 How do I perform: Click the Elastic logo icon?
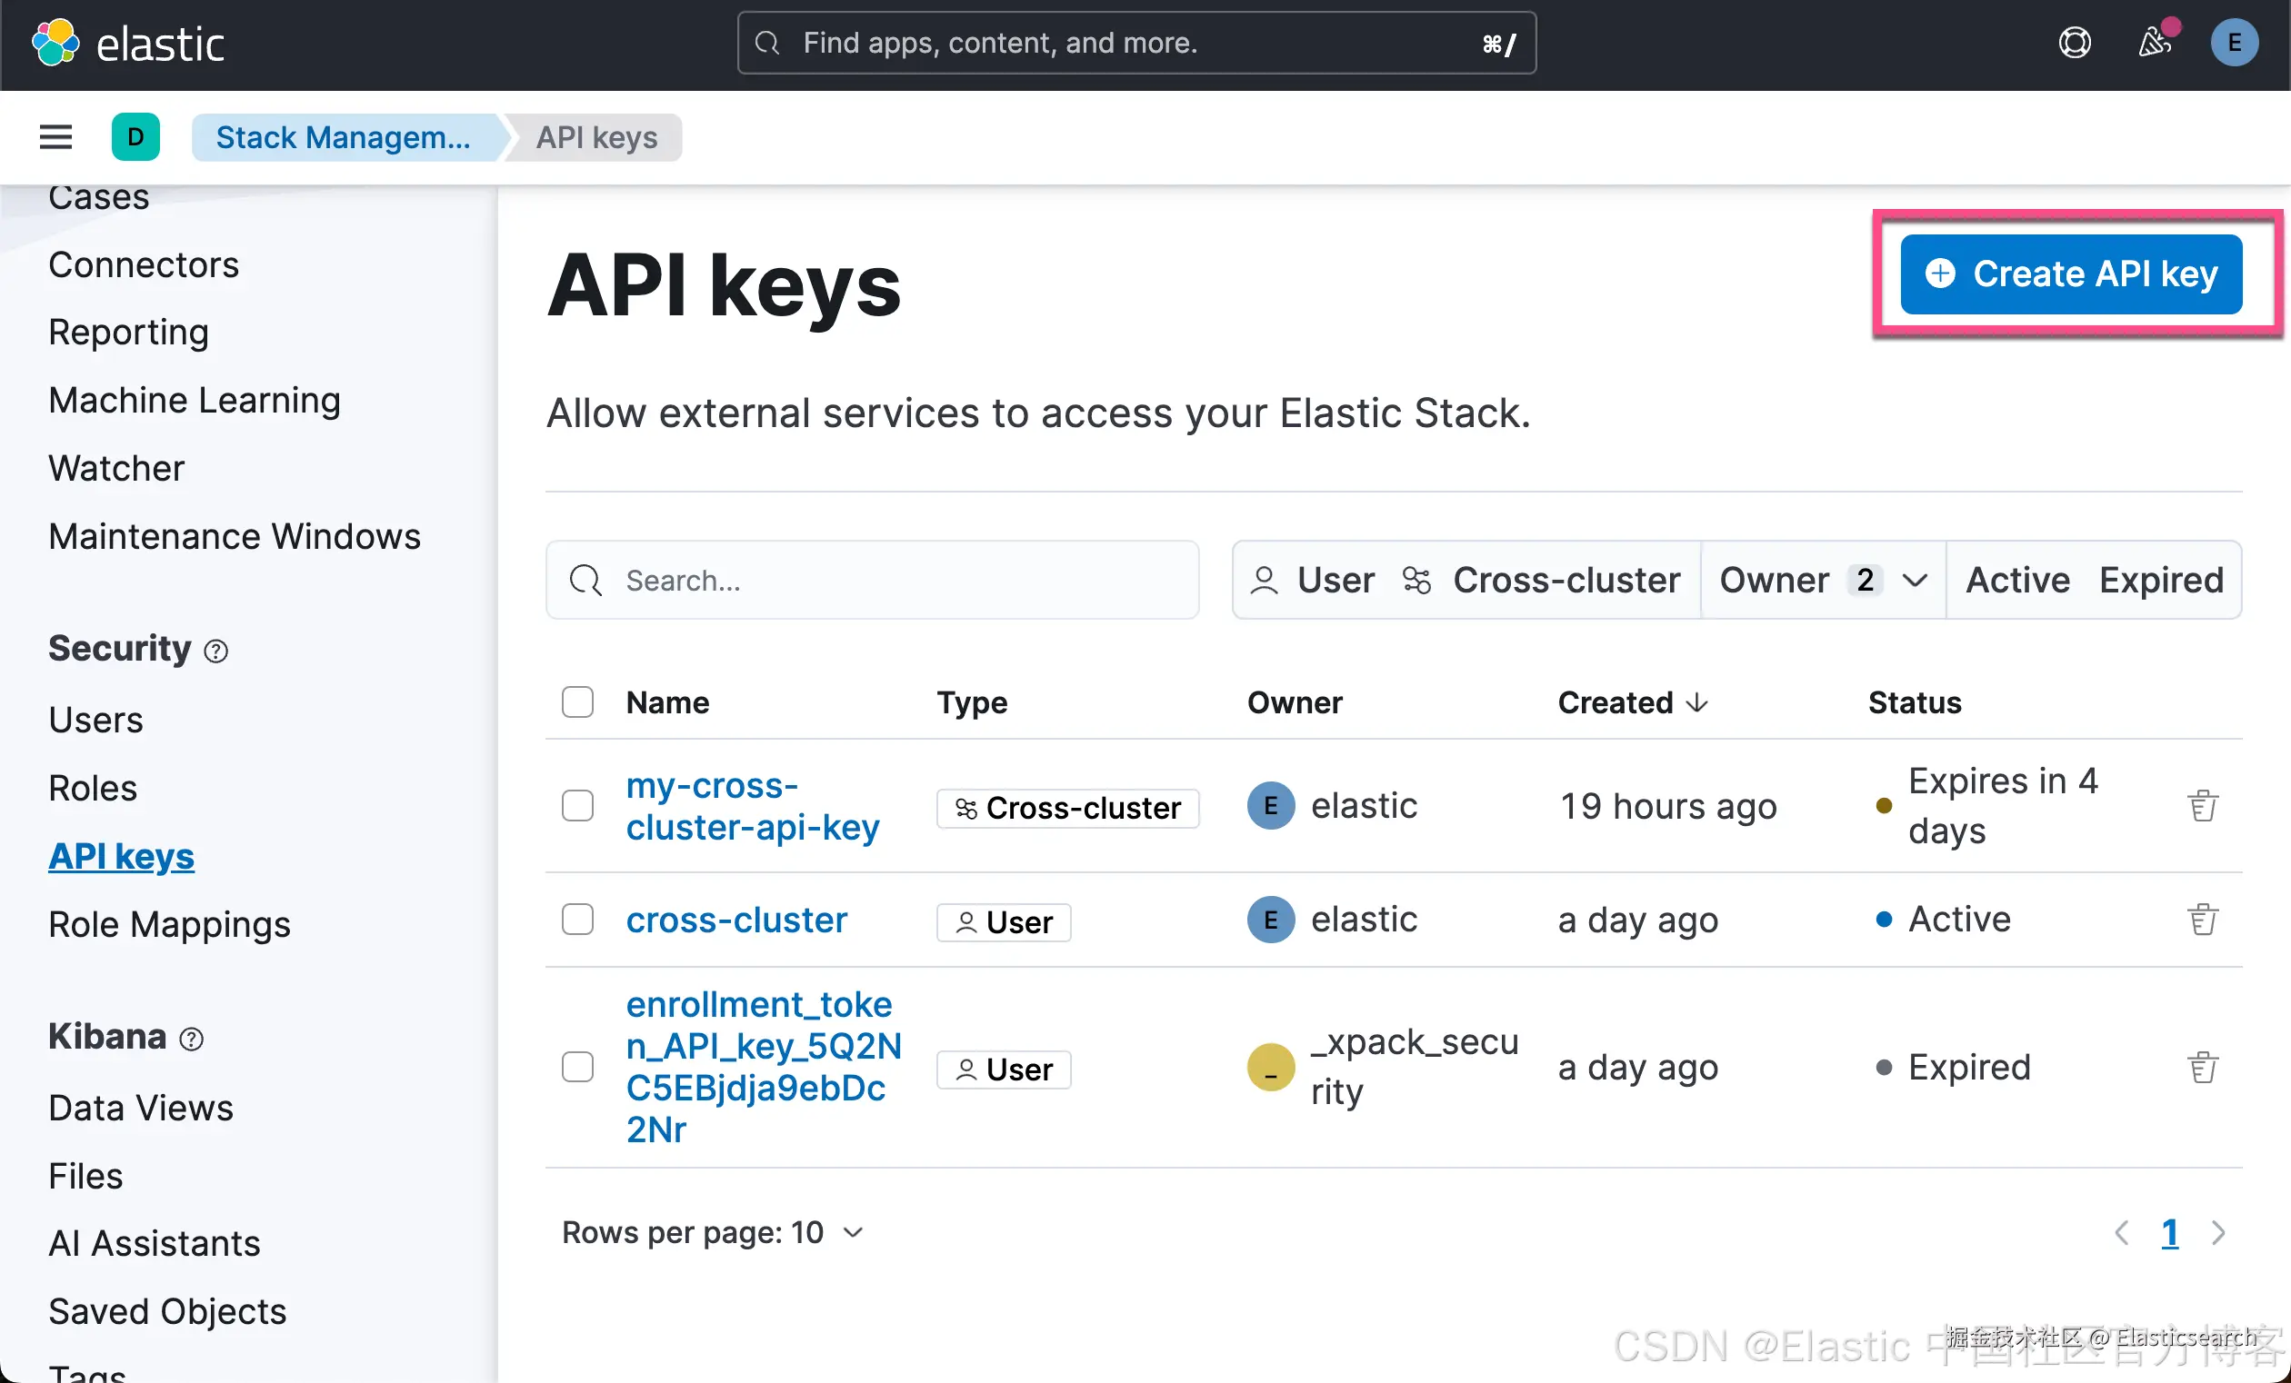(55, 44)
